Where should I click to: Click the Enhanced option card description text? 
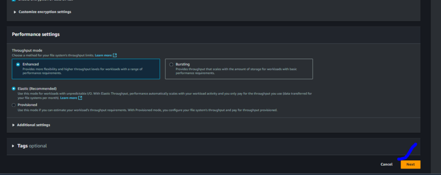tap(83, 71)
